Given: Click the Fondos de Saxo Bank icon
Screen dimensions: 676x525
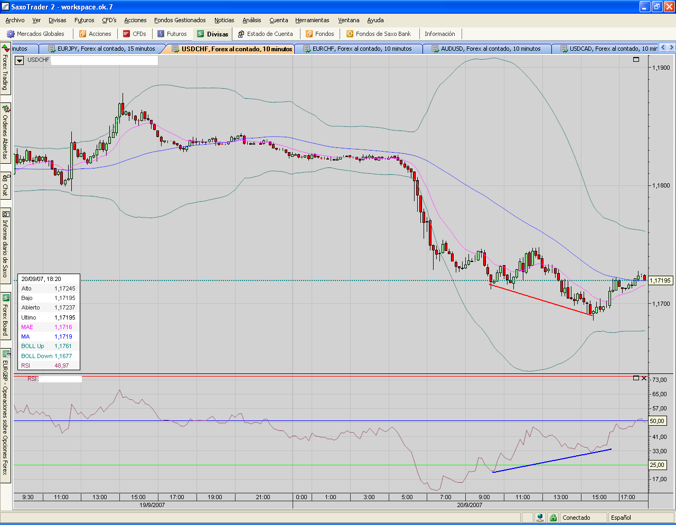Looking at the screenshot, I should coord(350,34).
